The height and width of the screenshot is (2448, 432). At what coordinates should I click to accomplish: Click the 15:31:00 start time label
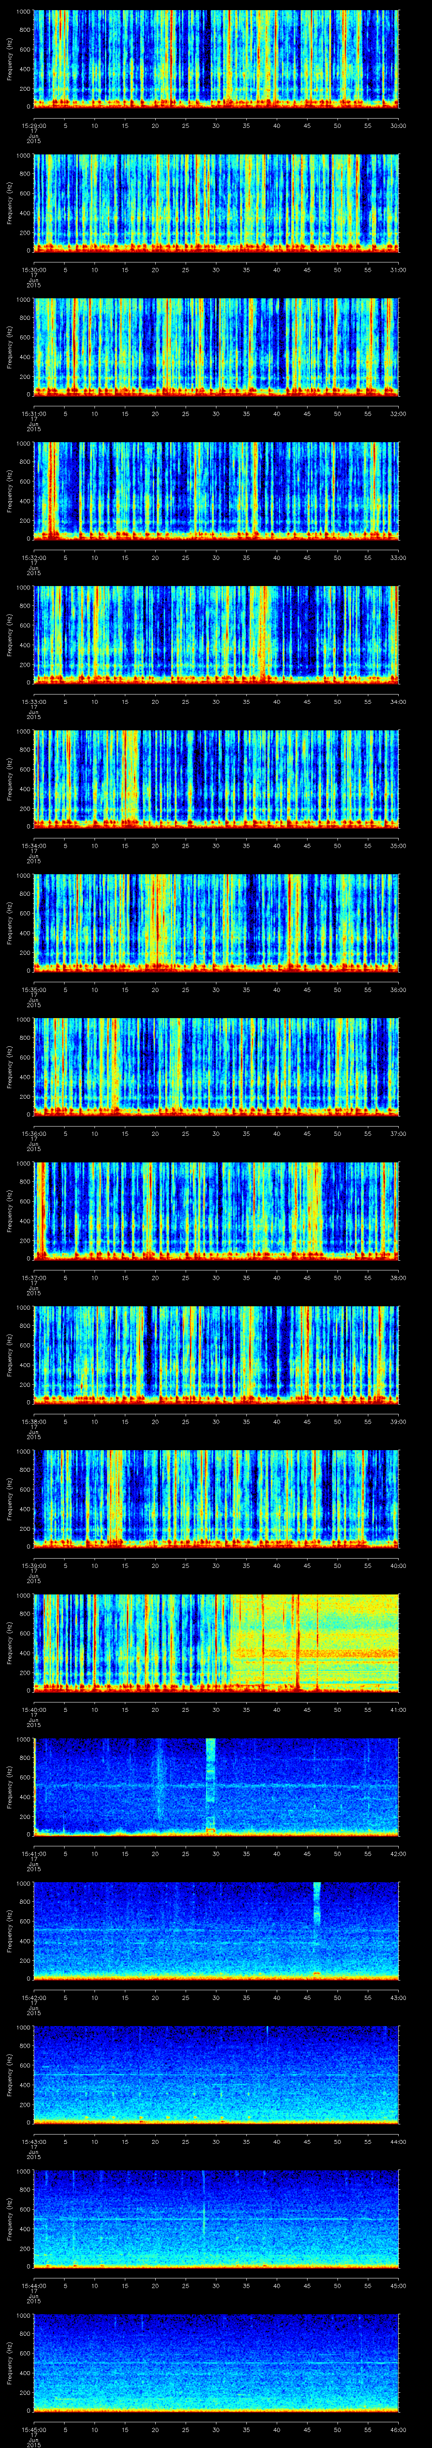[x=34, y=413]
